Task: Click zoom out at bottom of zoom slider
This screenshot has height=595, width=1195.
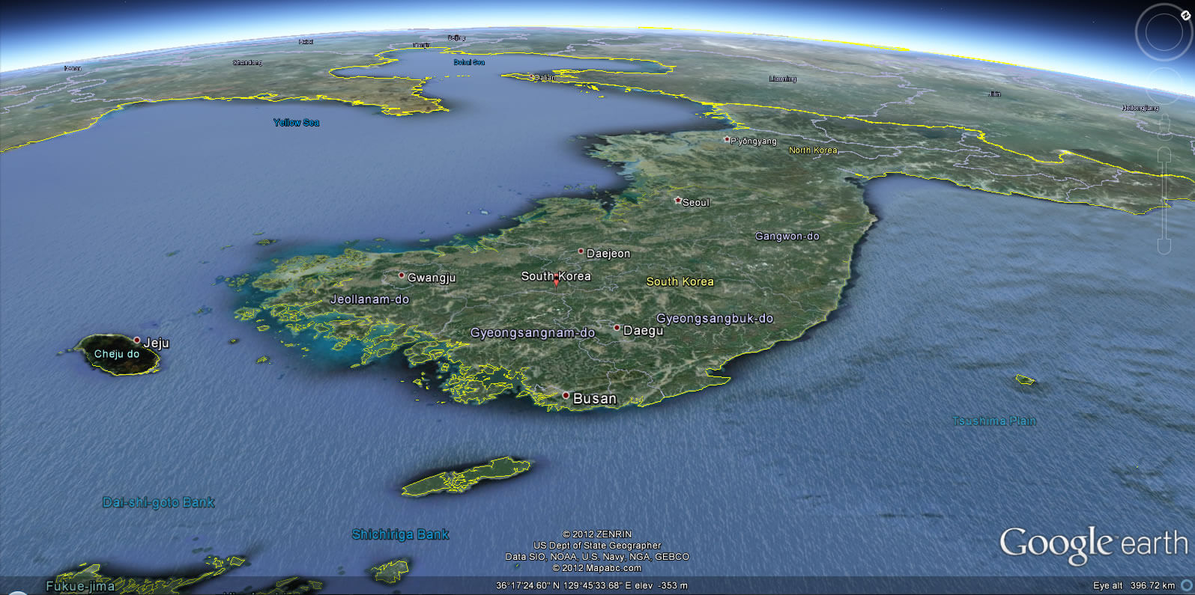Action: pos(1164,246)
